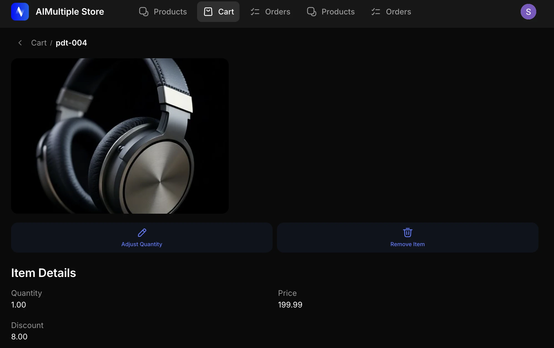
Task: Click the AIMultiple Store title
Action: [x=70, y=12]
